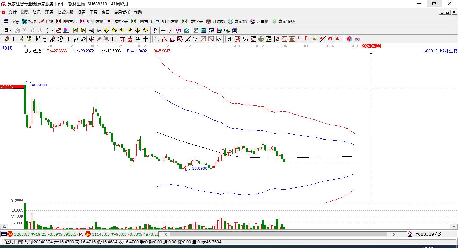Switch to the 板块 sector view
Image resolution: width=458 pixels, height=248 pixels.
[x=29, y=21]
